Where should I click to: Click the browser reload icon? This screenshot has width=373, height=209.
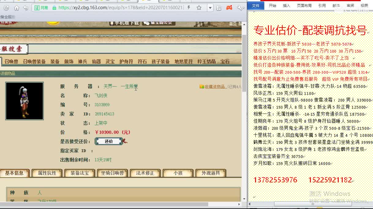point(6,8)
